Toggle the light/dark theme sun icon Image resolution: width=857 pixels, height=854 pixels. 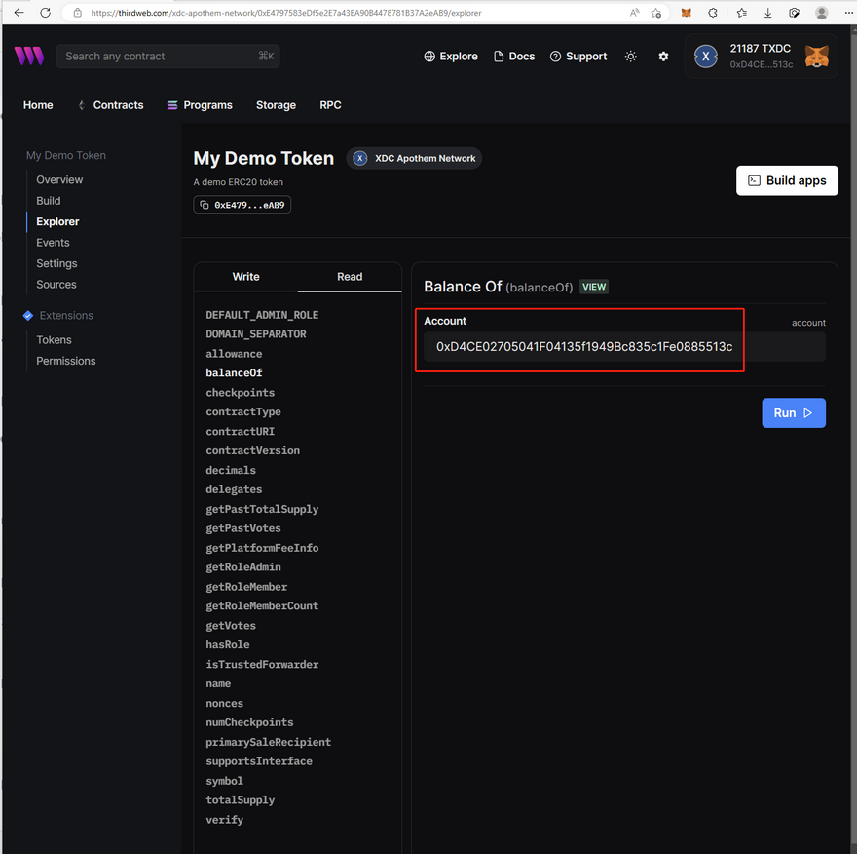(x=631, y=57)
